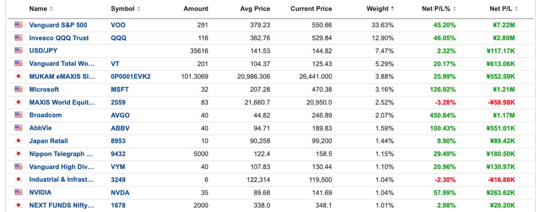
Task: Click the Vanguard High Div… name link
Action: pos(62,167)
